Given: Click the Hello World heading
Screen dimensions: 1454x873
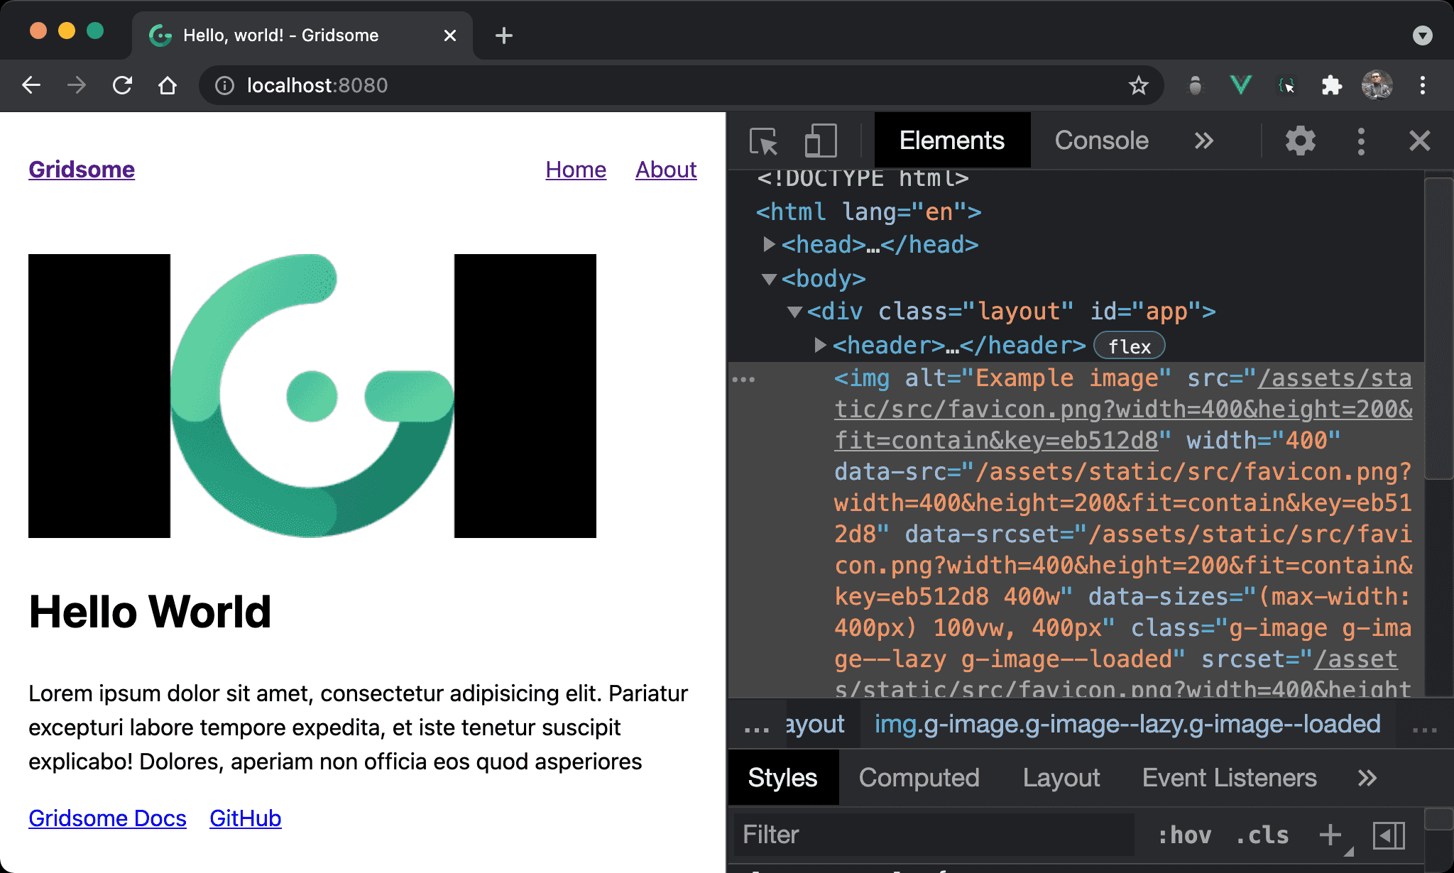Looking at the screenshot, I should coord(150,611).
